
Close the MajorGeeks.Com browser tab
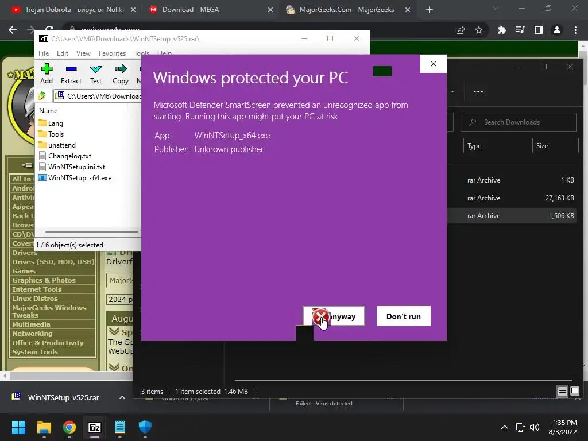408,10
